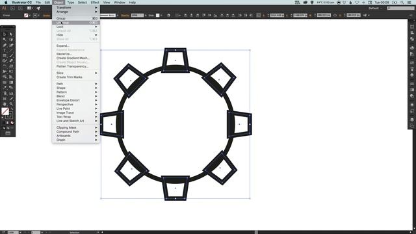Click the search field beside Default
Screen dimensions: 416x234
(x=400, y=8)
